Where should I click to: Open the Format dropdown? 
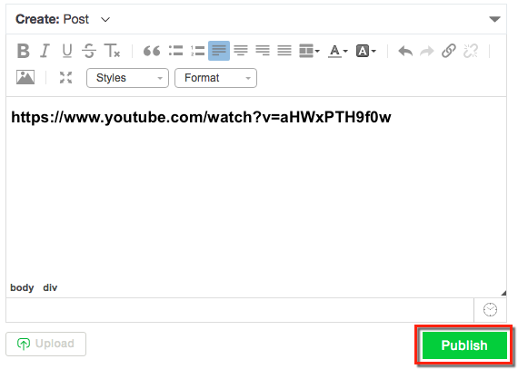[x=215, y=78]
